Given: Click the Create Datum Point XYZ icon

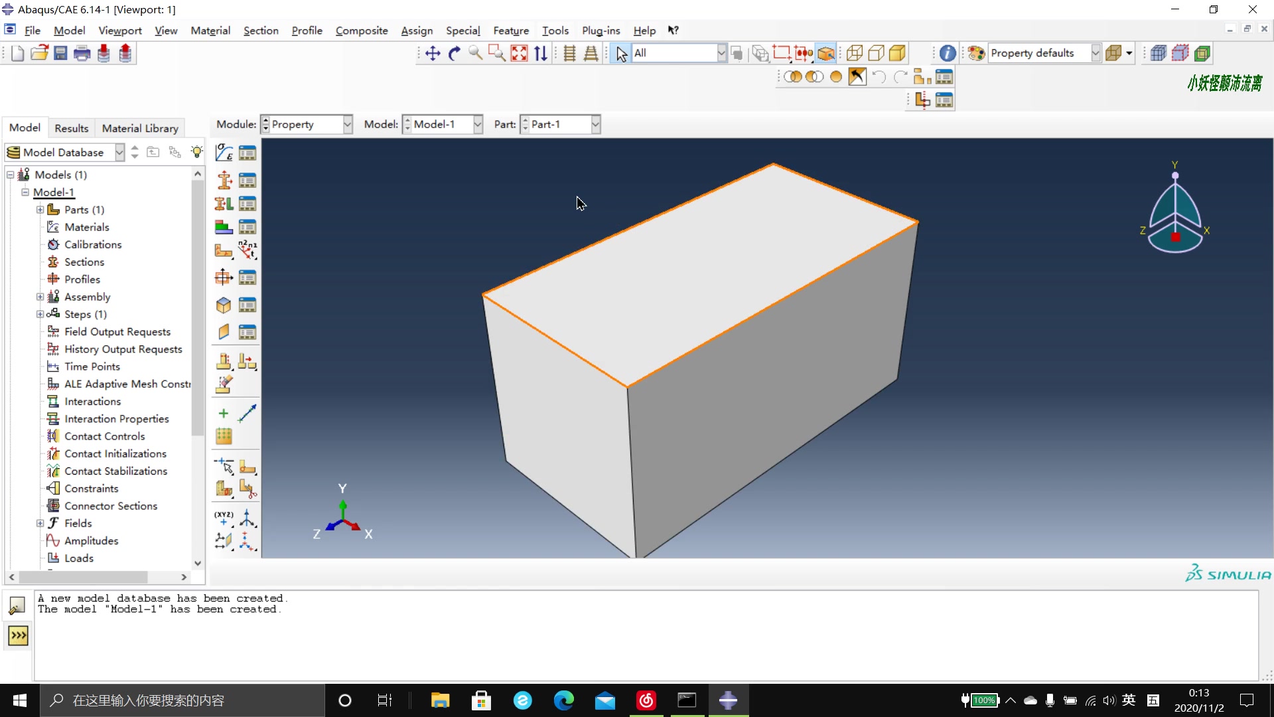Looking at the screenshot, I should tap(224, 517).
